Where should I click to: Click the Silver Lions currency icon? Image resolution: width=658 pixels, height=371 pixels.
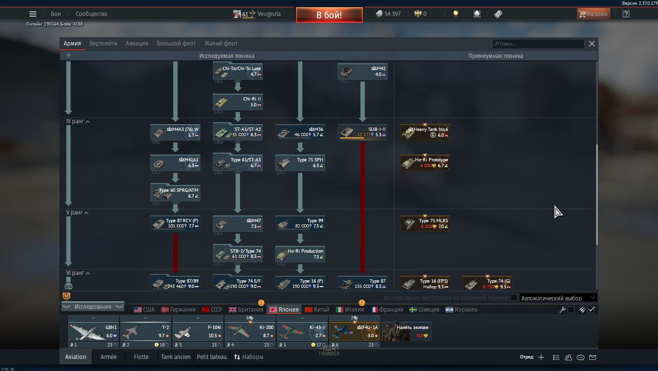click(x=379, y=14)
